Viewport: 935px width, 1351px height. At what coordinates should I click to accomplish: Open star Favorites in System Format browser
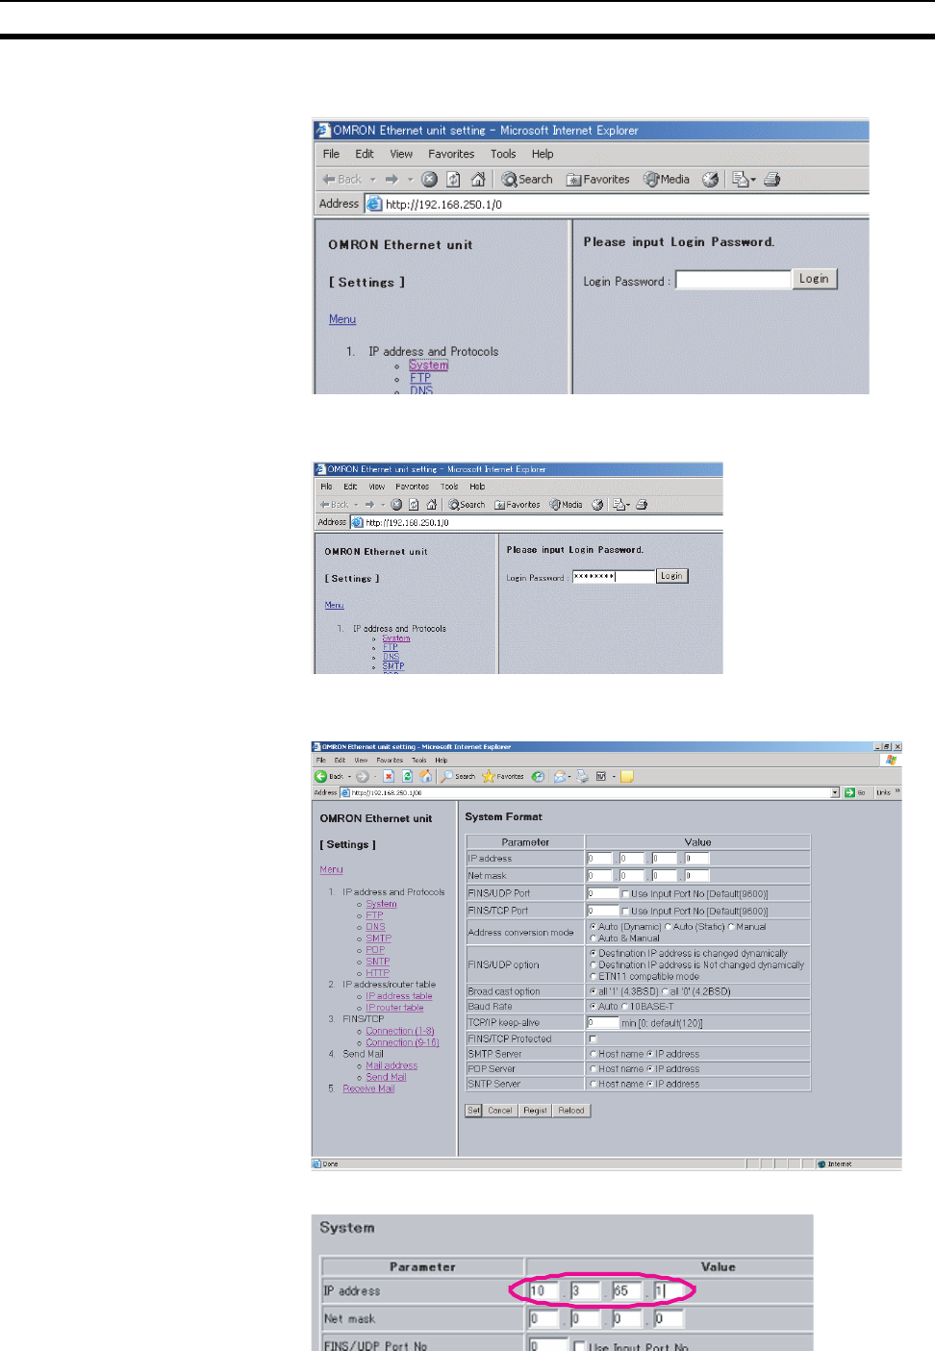pos(503,776)
